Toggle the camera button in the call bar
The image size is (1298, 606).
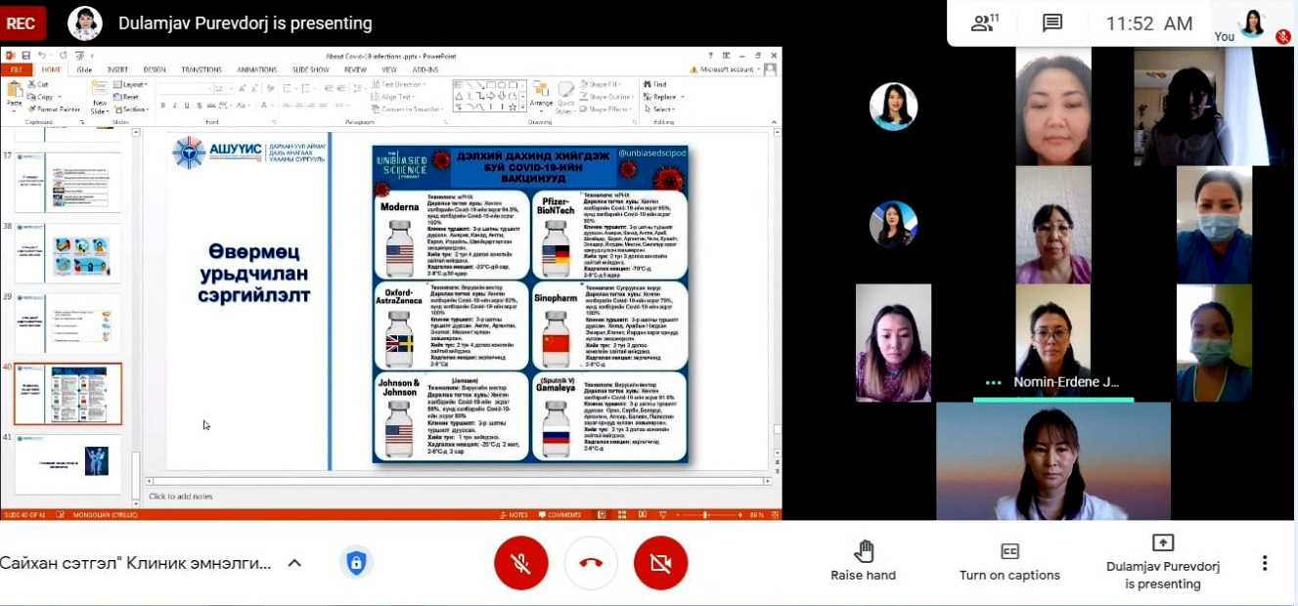pyautogui.click(x=661, y=563)
